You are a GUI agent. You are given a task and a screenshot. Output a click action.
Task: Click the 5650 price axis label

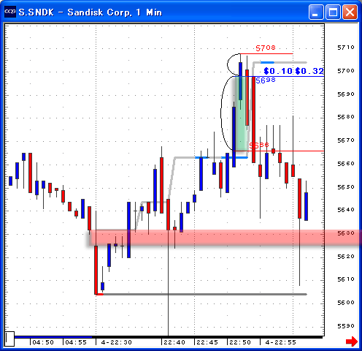tap(346, 187)
